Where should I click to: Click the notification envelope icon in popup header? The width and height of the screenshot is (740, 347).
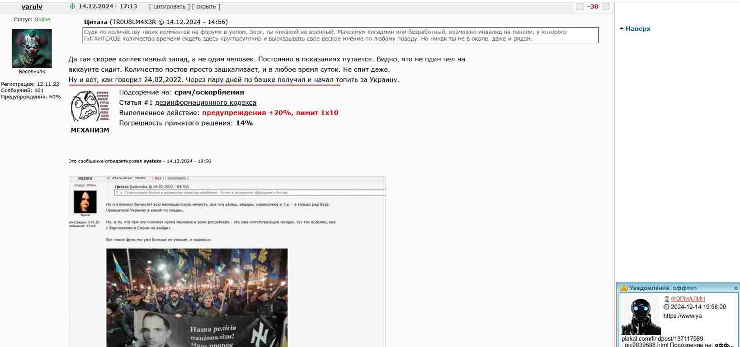tap(624, 288)
